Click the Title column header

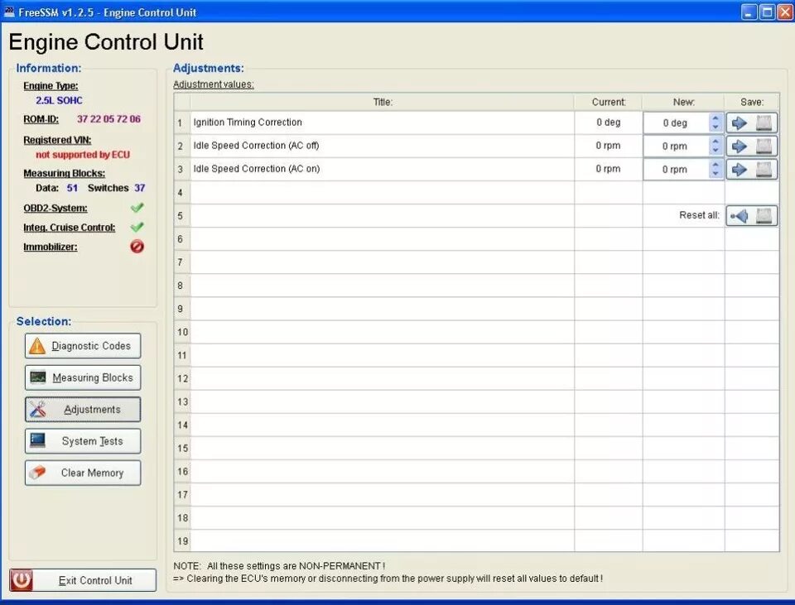[x=383, y=102]
